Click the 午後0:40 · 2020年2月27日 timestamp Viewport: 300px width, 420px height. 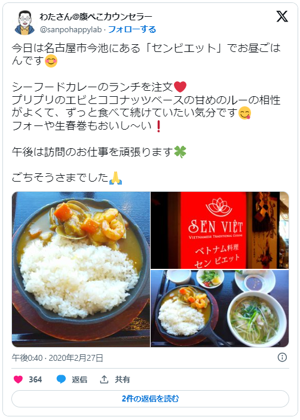[x=57, y=358]
